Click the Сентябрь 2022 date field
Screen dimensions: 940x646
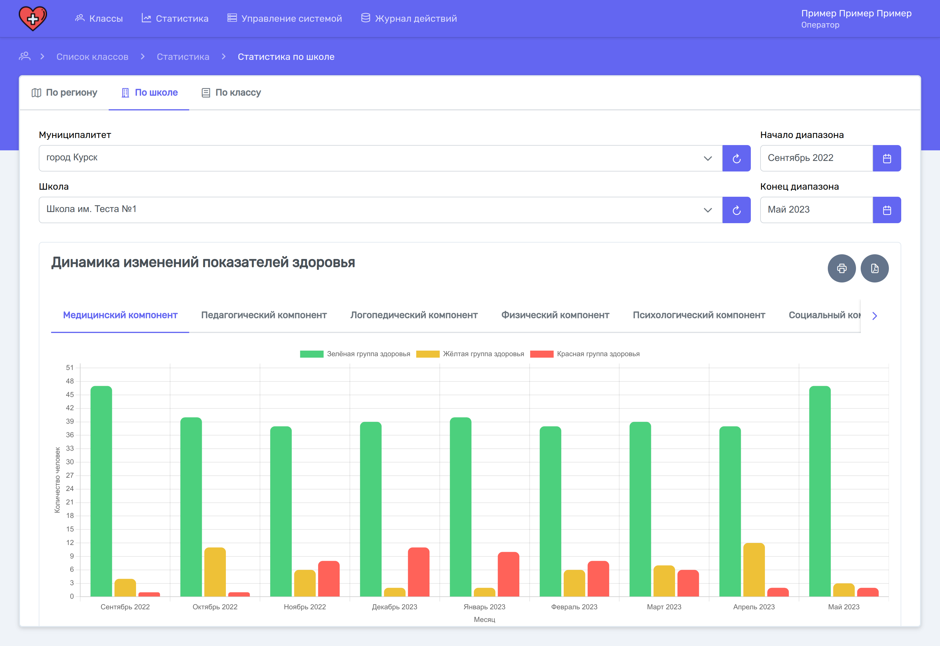pos(815,158)
